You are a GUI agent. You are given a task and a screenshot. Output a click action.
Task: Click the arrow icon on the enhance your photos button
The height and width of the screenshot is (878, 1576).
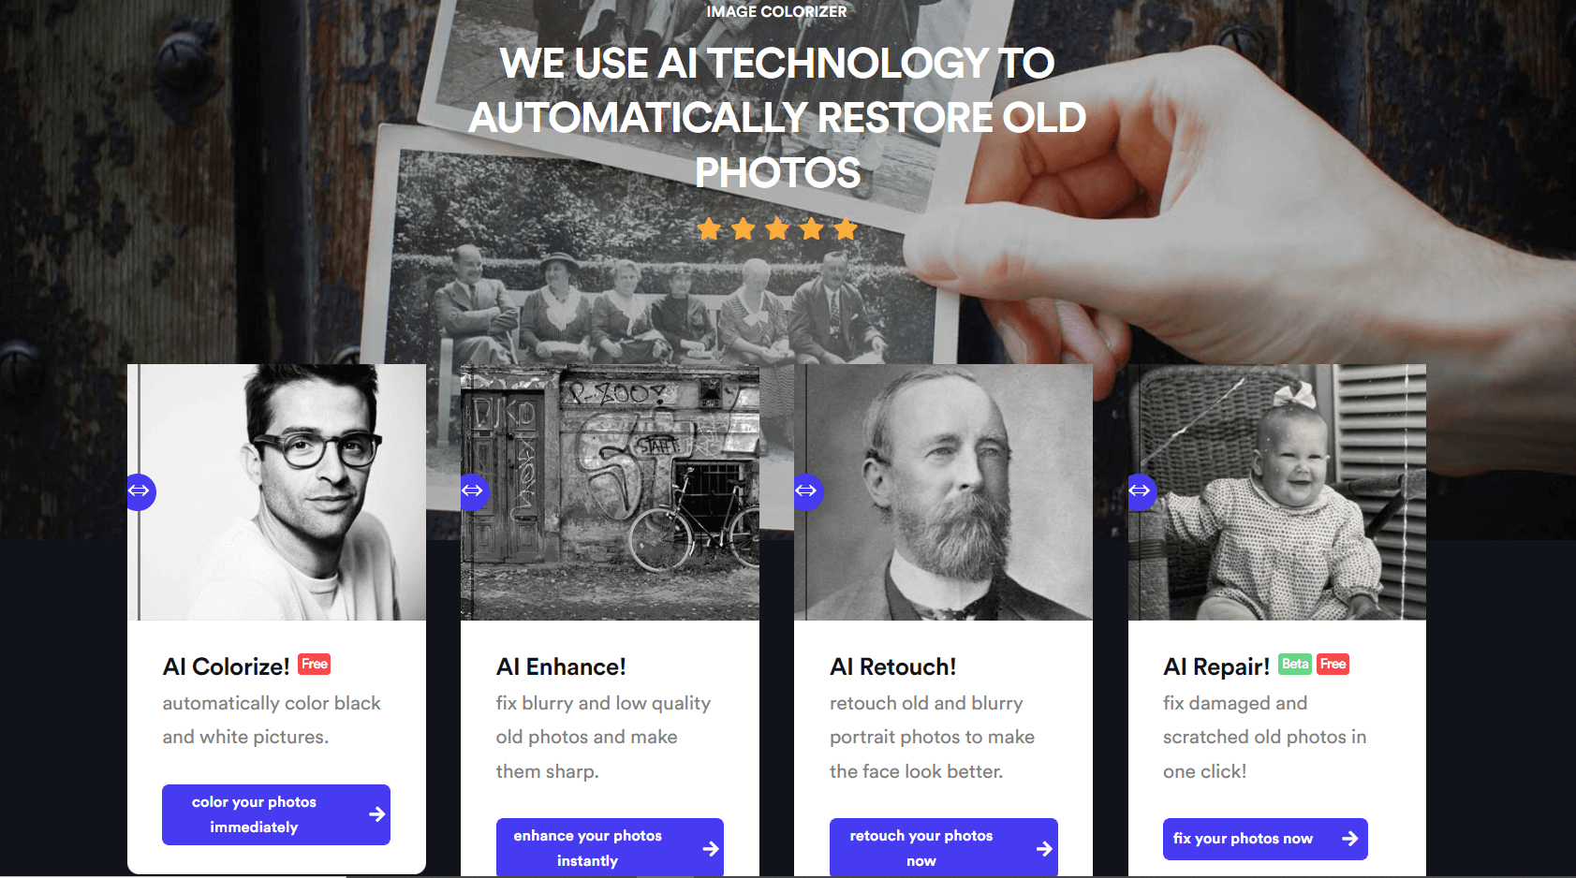[711, 849]
